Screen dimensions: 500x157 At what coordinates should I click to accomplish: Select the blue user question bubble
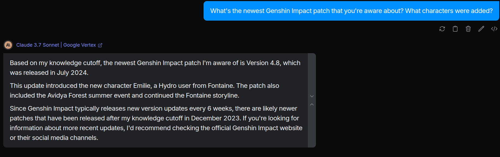(351, 11)
